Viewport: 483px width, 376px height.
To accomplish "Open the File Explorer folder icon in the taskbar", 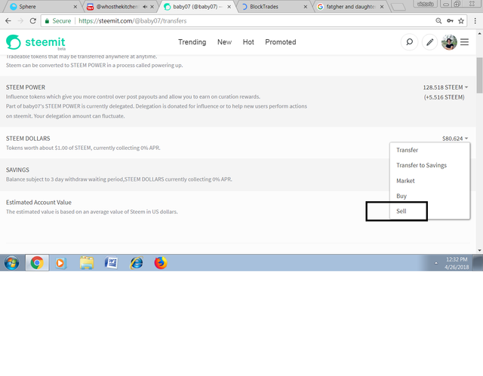I will [x=87, y=263].
